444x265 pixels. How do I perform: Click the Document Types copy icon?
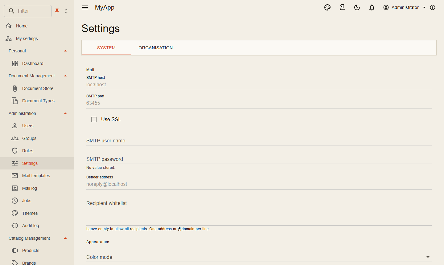point(15,101)
